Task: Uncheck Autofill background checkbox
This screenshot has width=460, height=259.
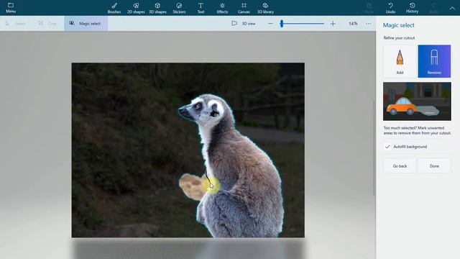Action: click(387, 147)
